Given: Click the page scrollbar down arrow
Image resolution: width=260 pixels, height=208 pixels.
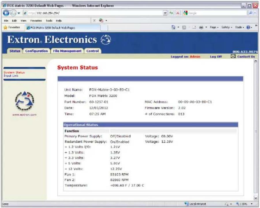Looking at the screenshot, I should tap(256, 198).
